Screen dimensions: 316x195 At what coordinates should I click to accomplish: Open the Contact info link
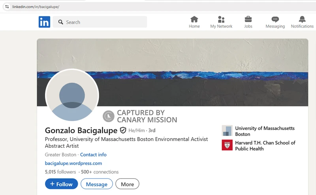coord(93,154)
